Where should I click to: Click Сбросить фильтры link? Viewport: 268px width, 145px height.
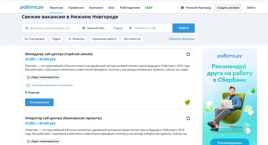(x=181, y=39)
